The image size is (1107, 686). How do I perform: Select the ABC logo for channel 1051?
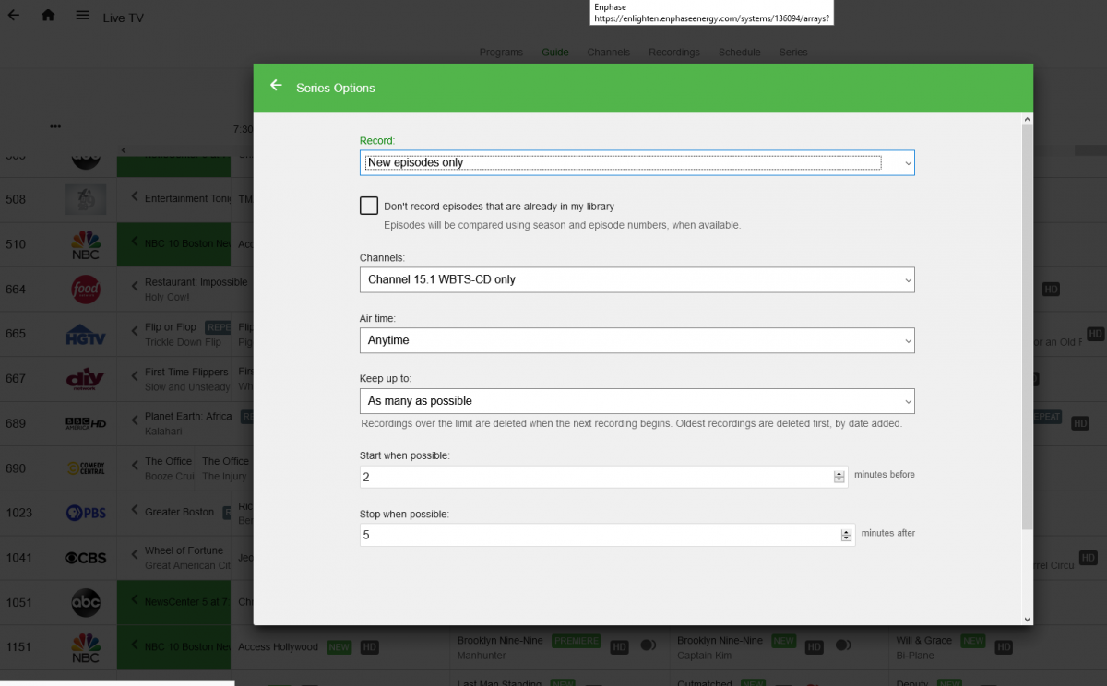click(86, 602)
